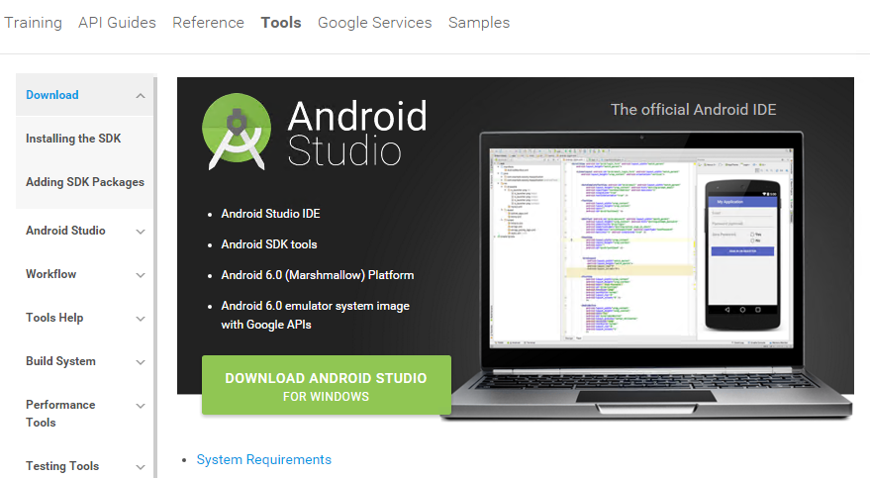Viewport: 870px width, 478px height.
Task: Select Android Studio in sidebar
Action: coord(65,231)
